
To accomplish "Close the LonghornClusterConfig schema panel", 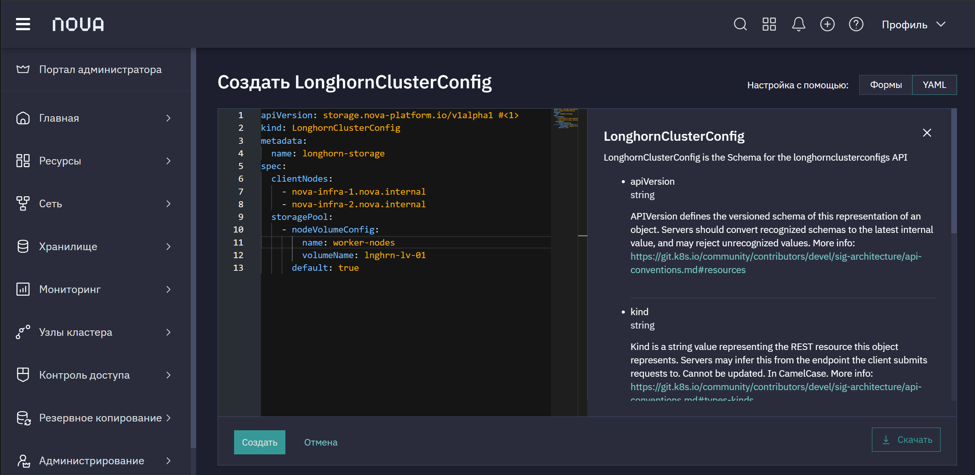I will (x=927, y=133).
